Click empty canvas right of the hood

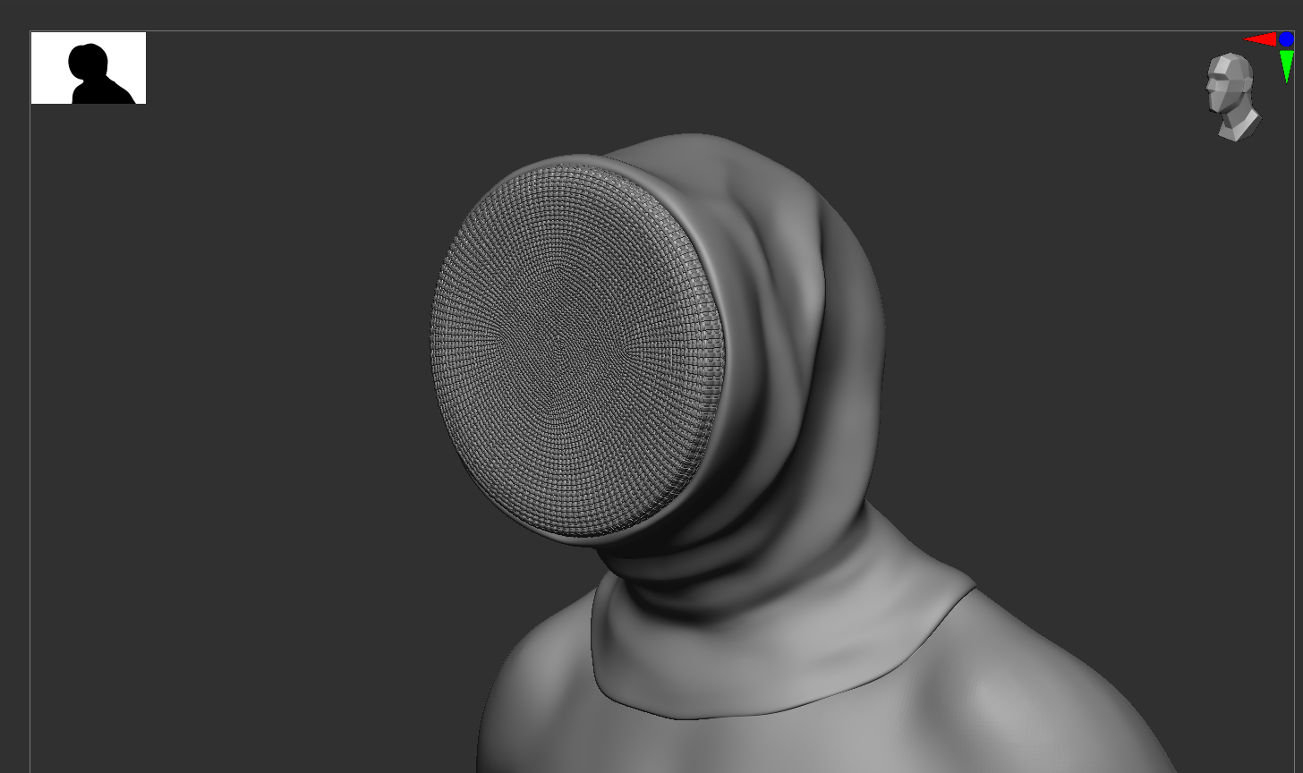(1074, 313)
